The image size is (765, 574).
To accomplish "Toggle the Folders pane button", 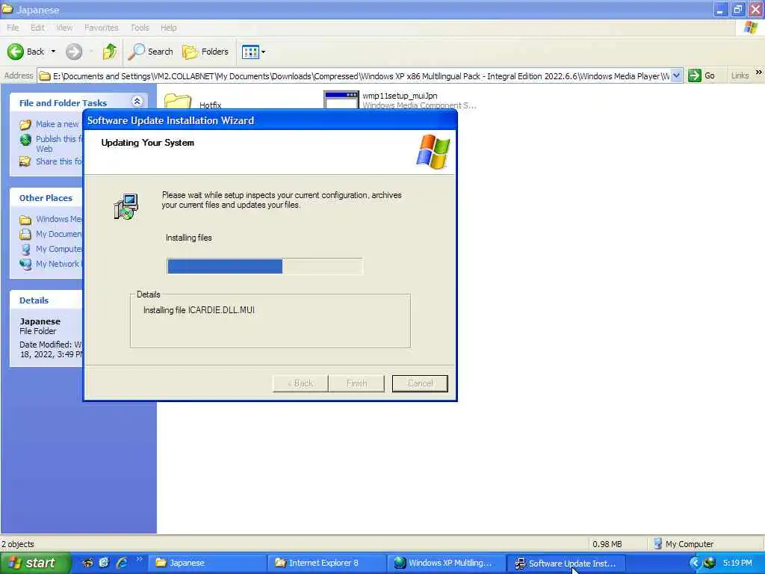I will [205, 52].
